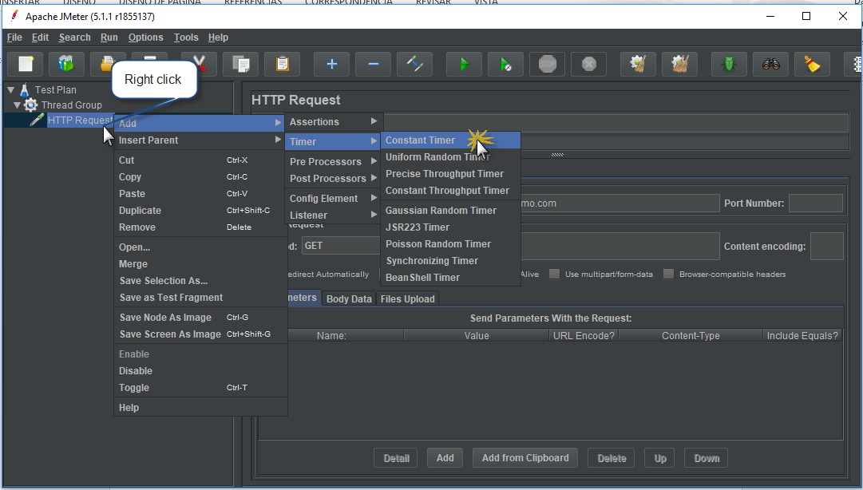This screenshot has height=490, width=863.
Task: Click the Port Number input field
Action: pos(816,203)
